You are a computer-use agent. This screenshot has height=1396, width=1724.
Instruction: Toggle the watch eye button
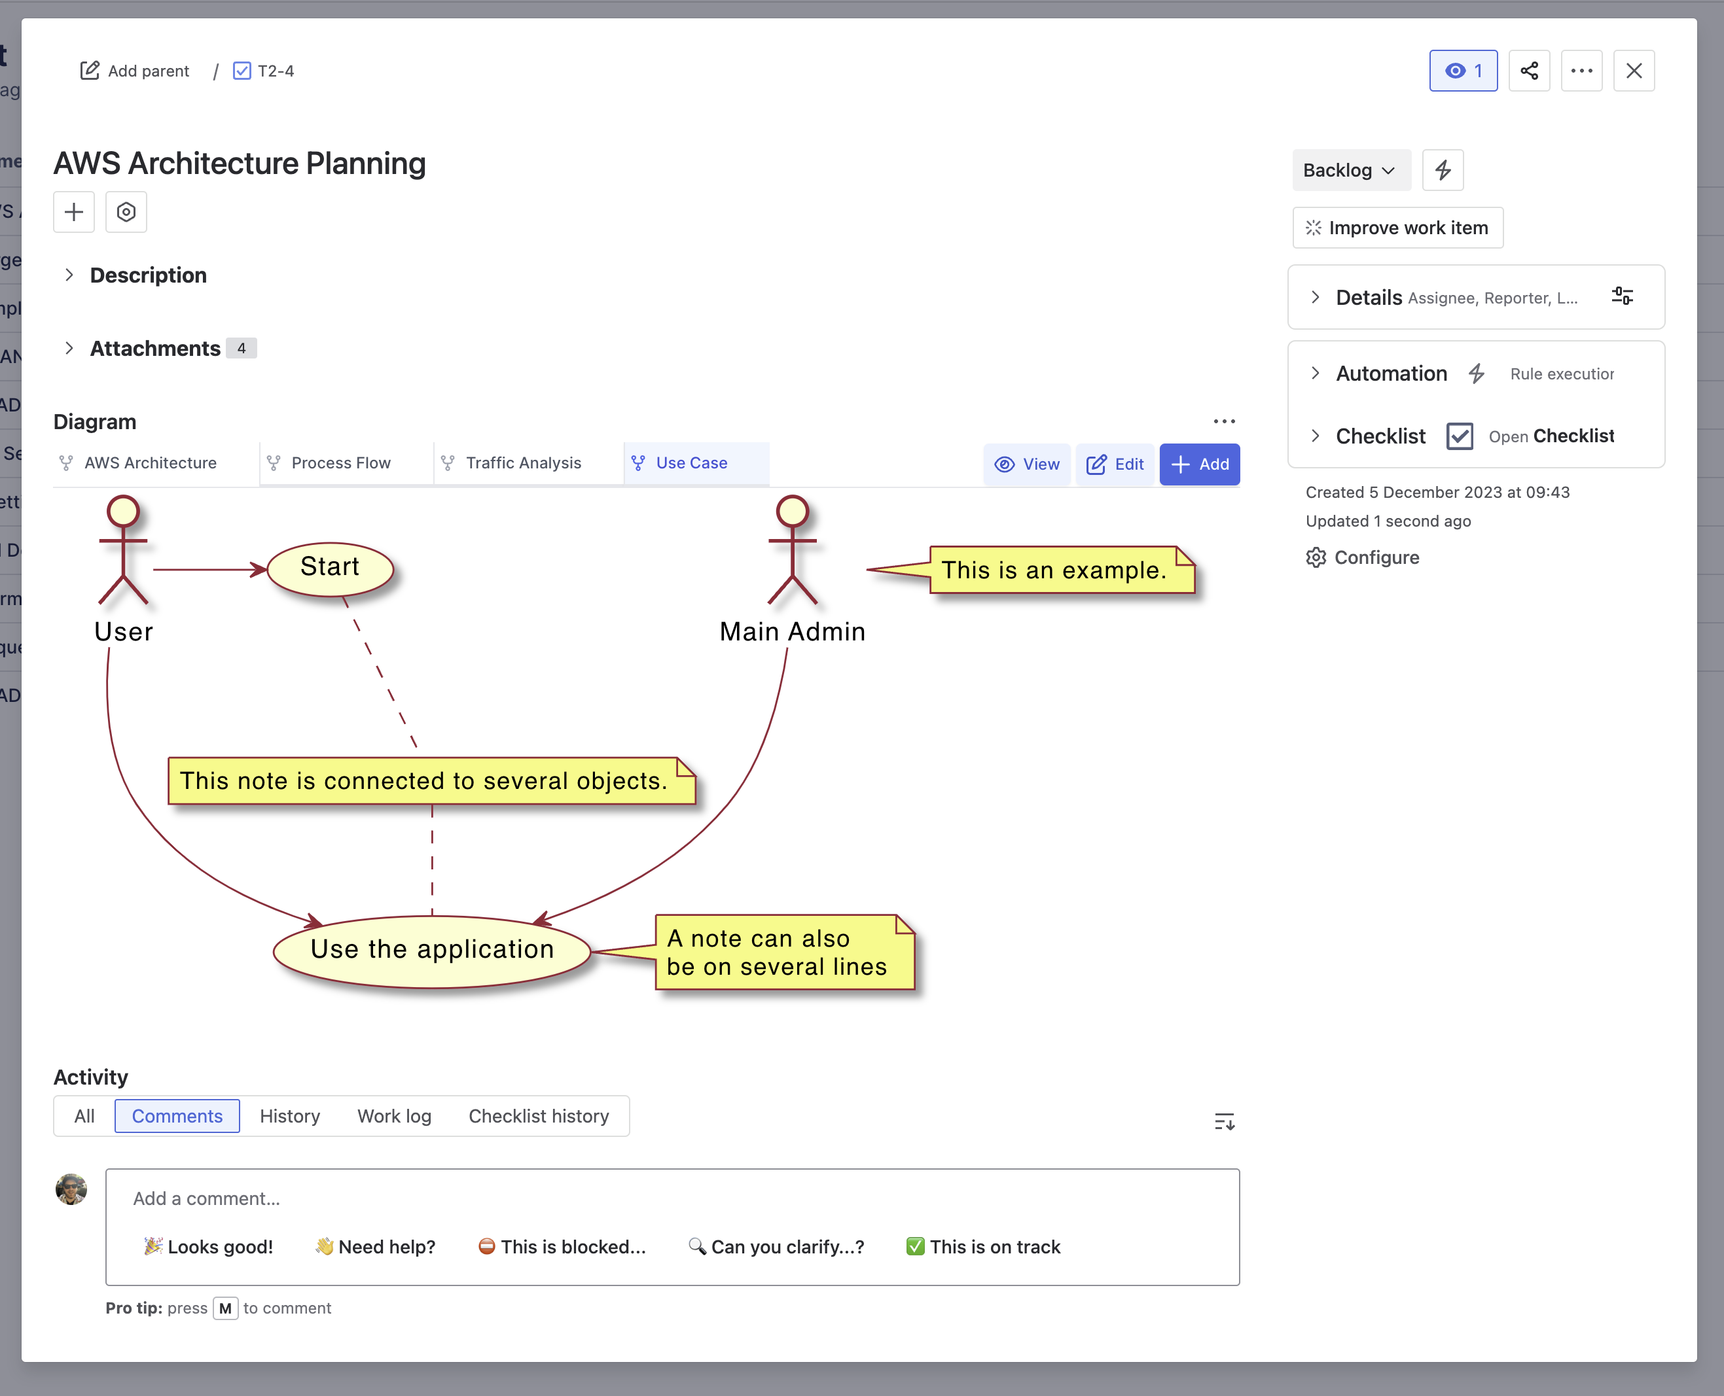1463,71
